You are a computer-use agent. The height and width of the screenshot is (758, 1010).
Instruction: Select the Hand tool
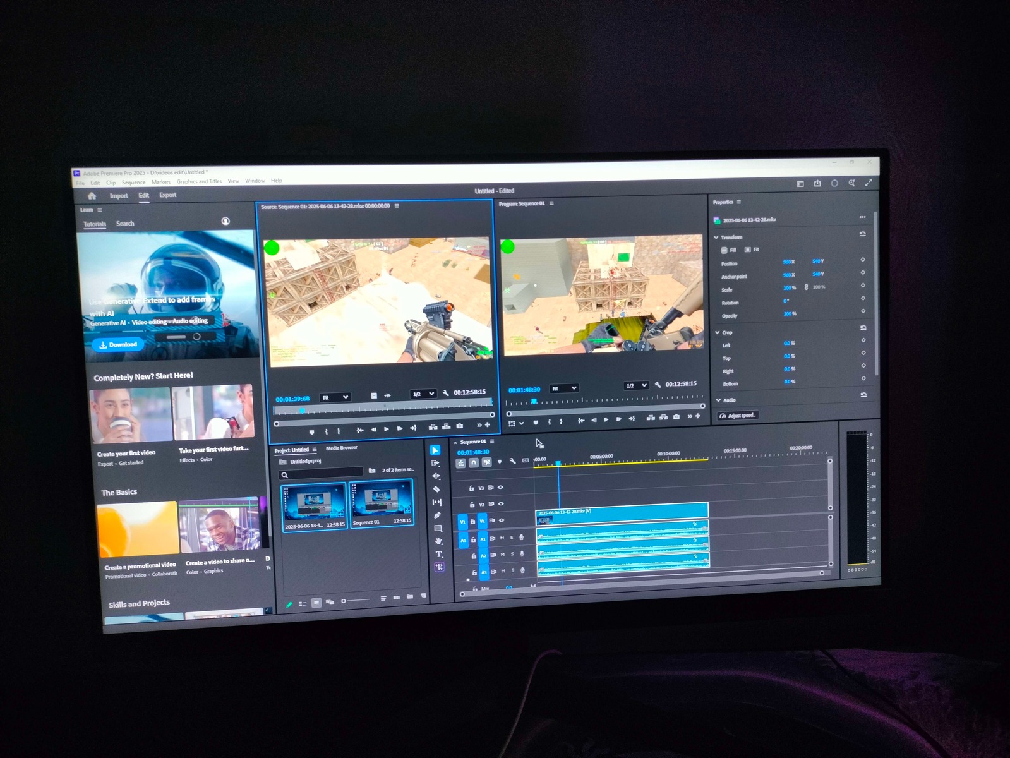coord(438,541)
